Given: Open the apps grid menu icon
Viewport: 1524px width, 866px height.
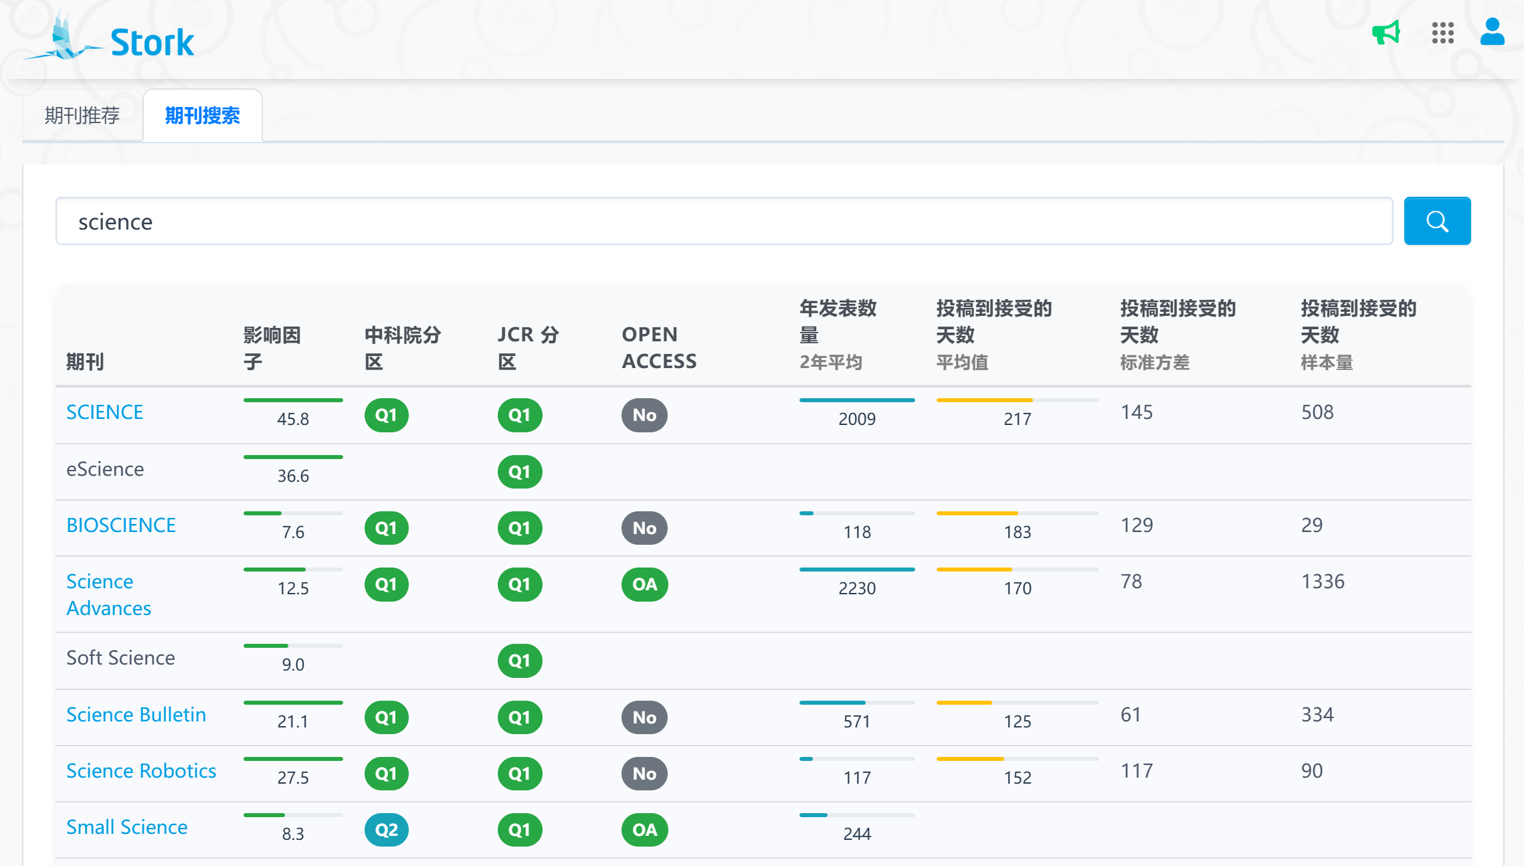Looking at the screenshot, I should coord(1442,32).
